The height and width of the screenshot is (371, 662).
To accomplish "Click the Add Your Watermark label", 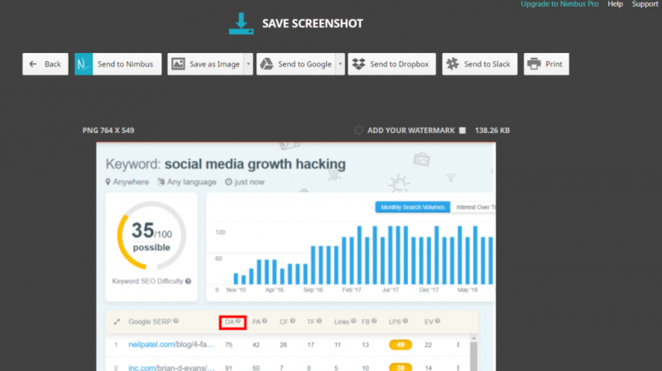I will tap(410, 131).
